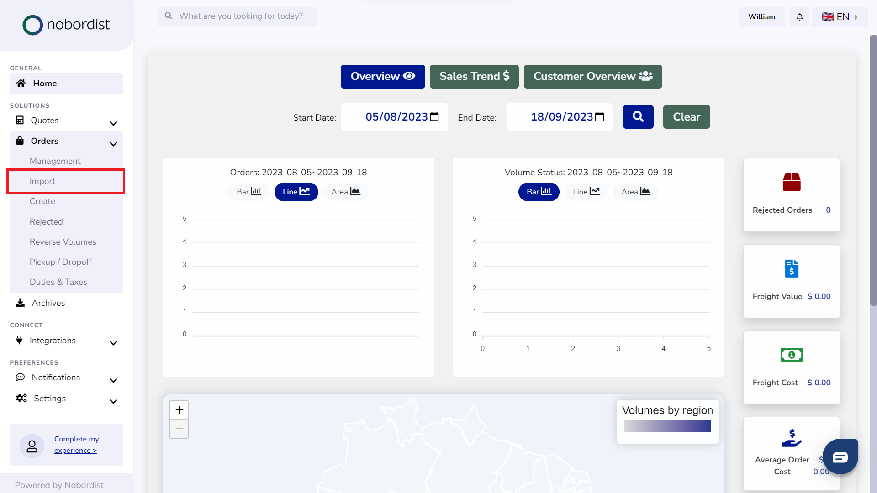Click the Rejected Orders box icon
Screen dimensions: 877x493
pos(792,182)
